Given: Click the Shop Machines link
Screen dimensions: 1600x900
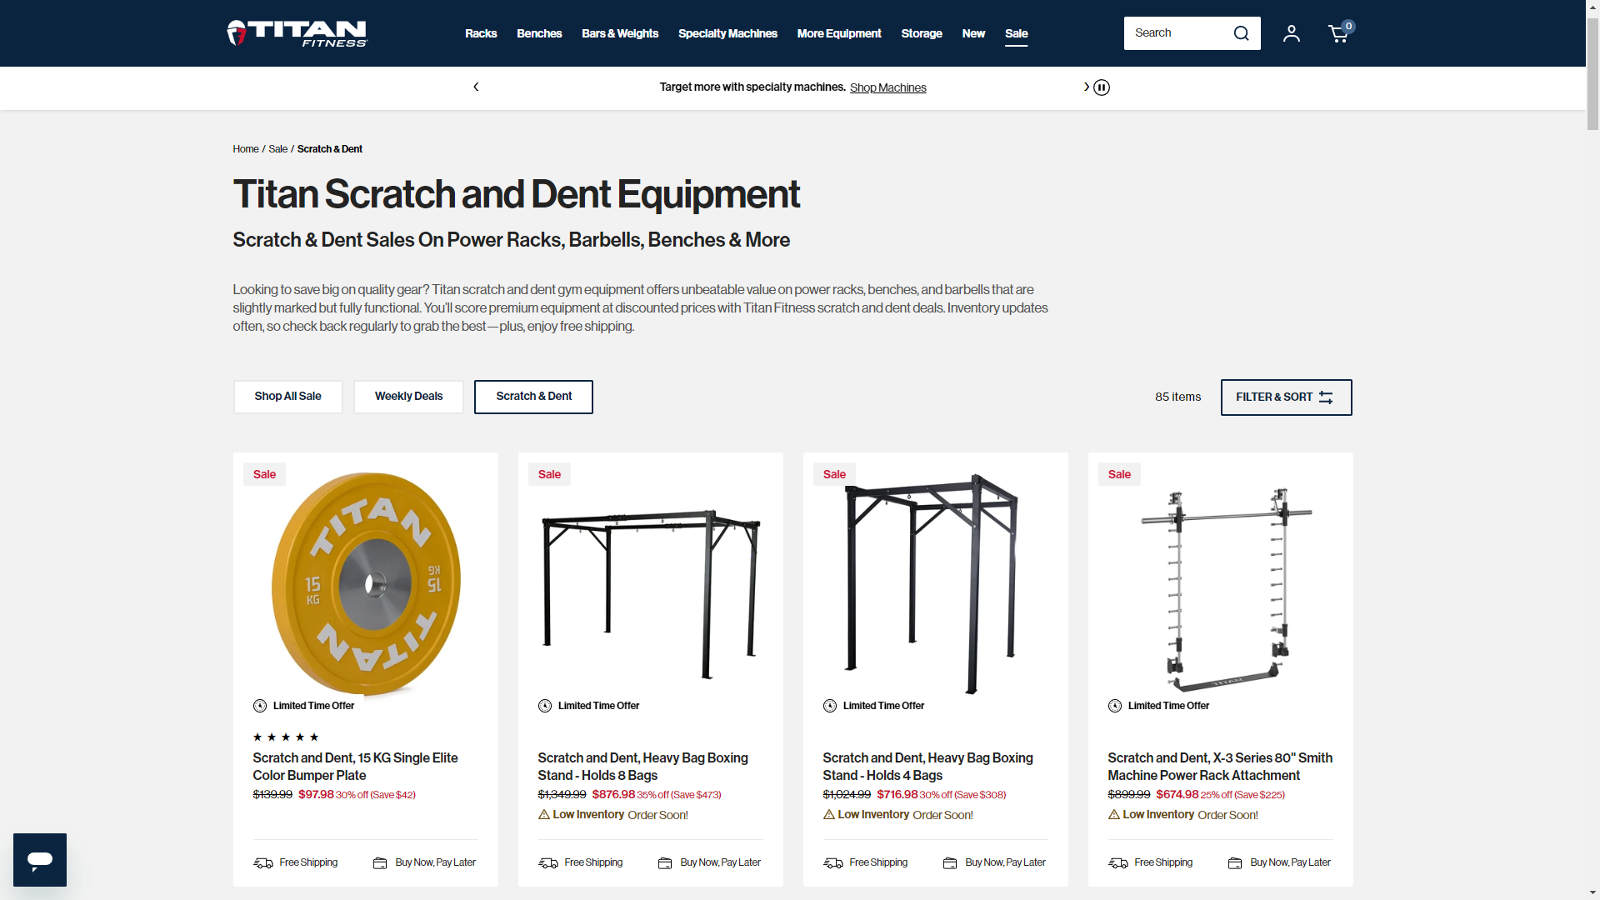Looking at the screenshot, I should tap(887, 87).
